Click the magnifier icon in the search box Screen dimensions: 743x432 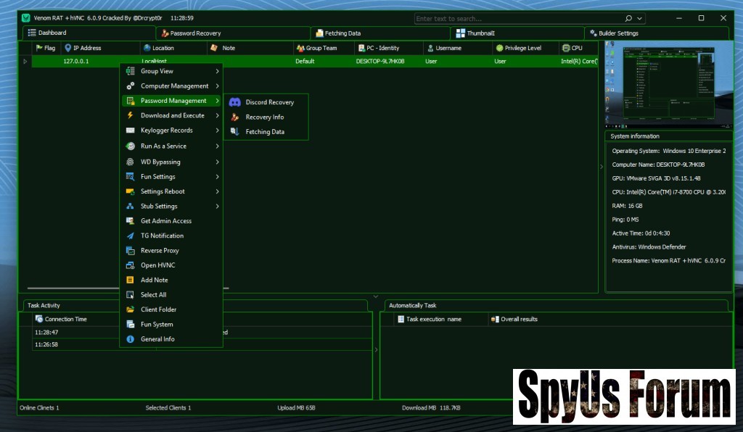pyautogui.click(x=628, y=18)
